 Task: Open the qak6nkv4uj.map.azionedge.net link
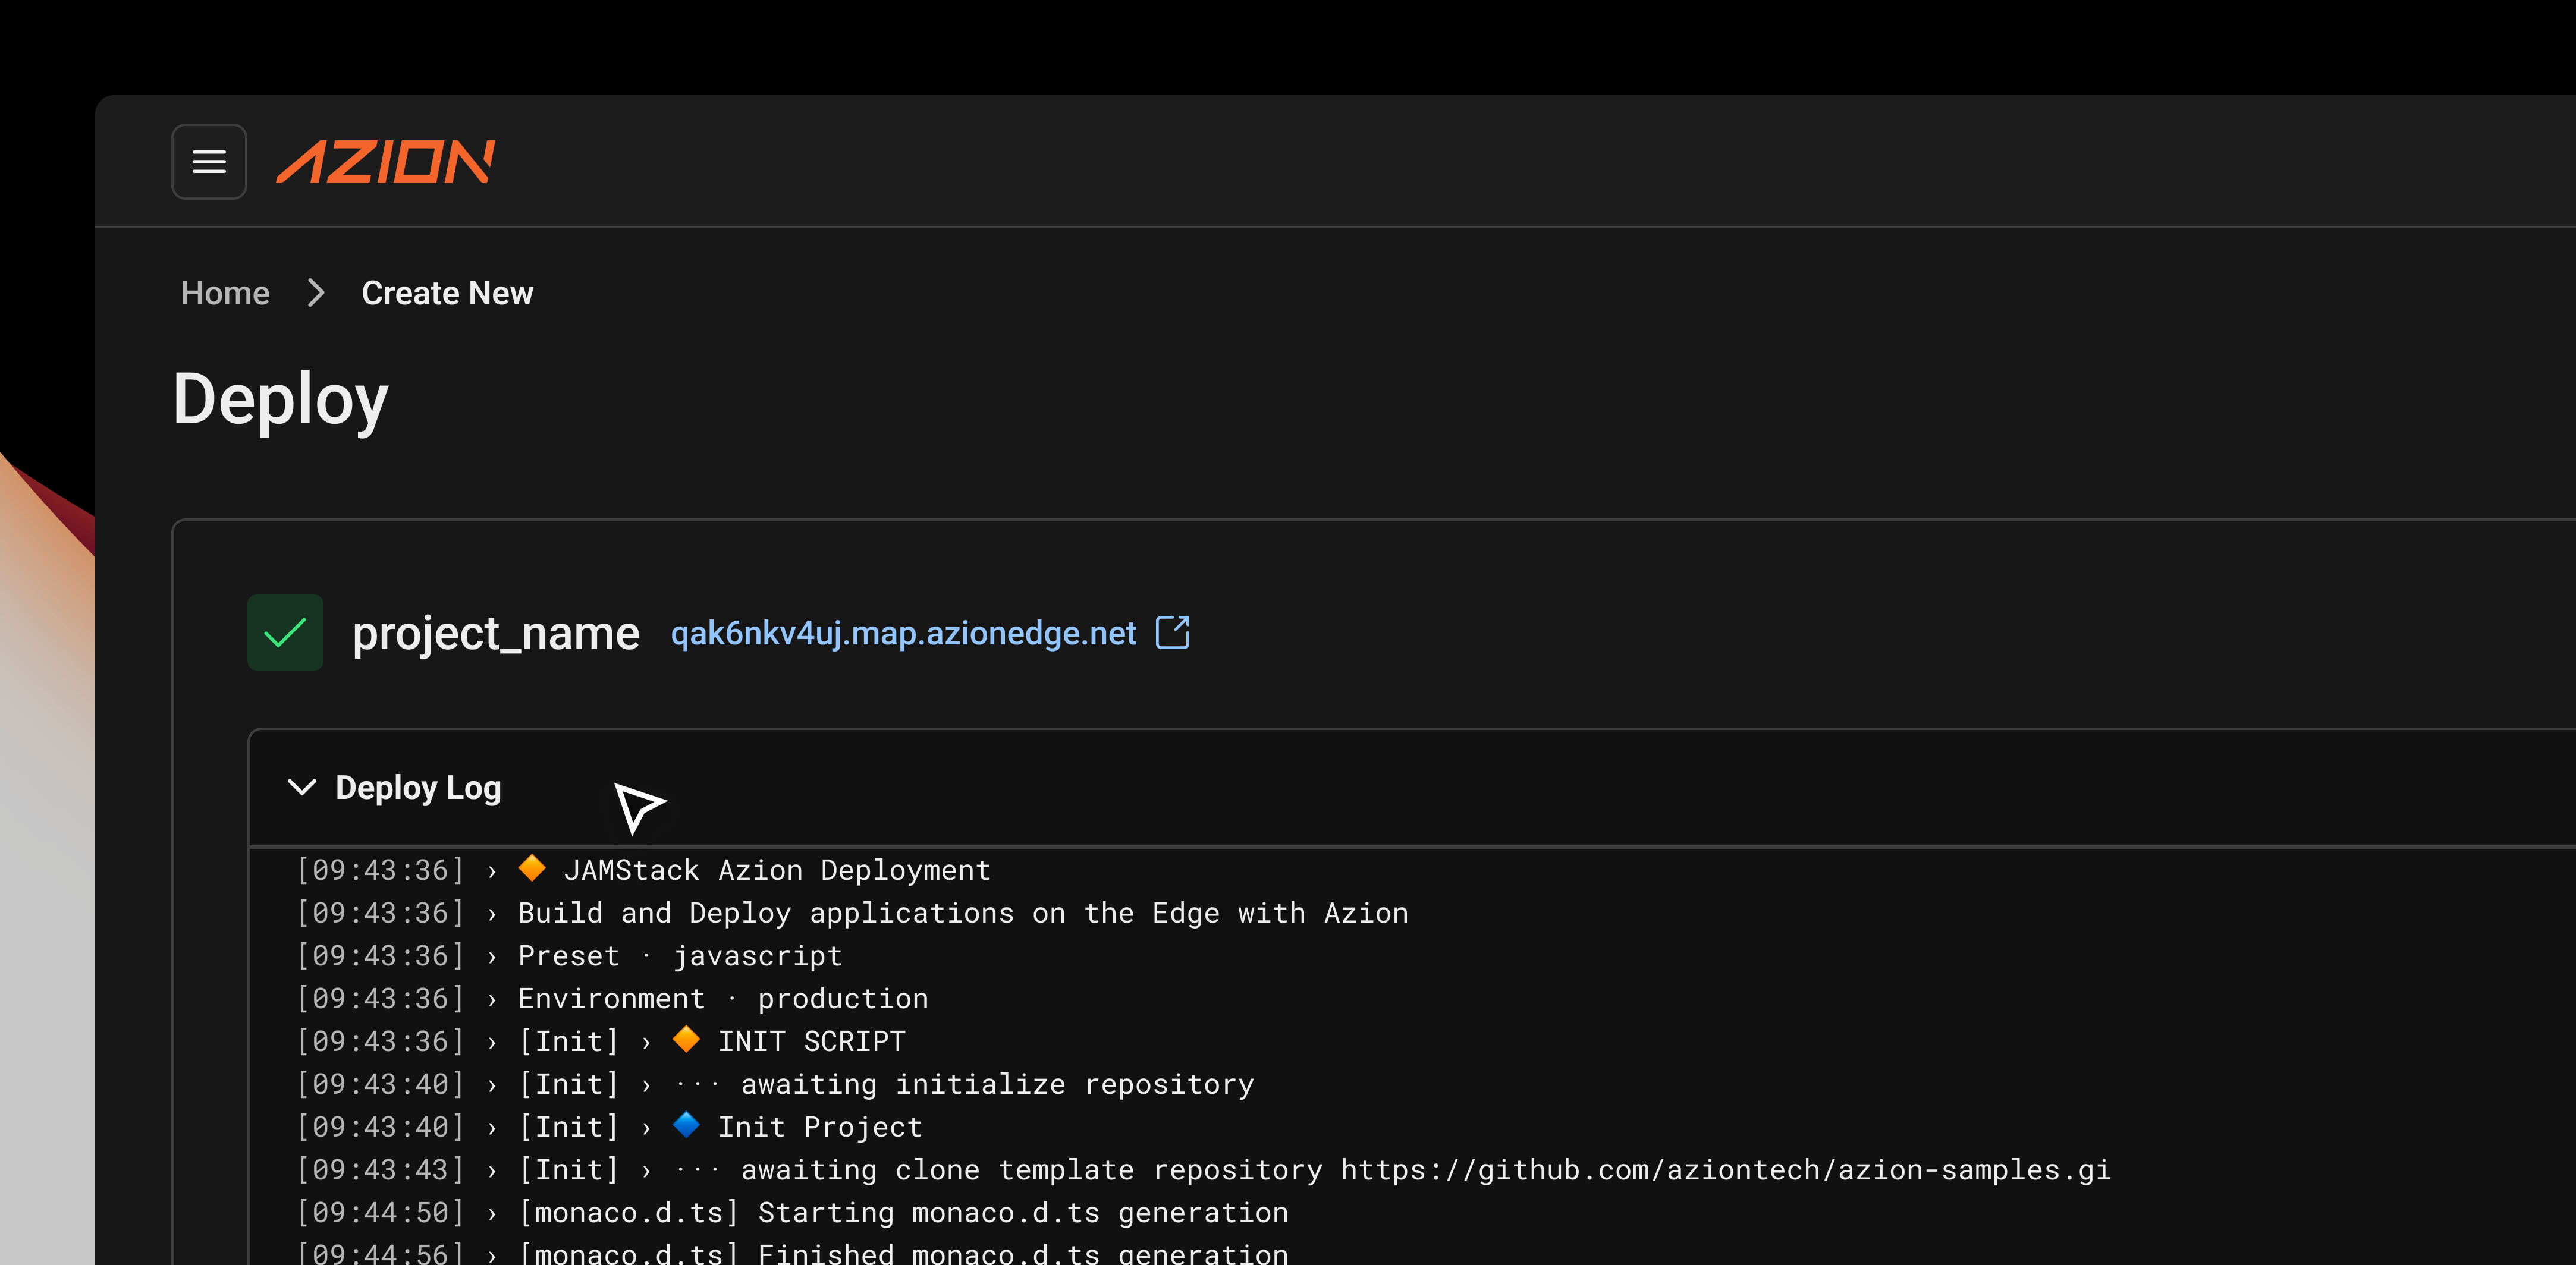[903, 633]
